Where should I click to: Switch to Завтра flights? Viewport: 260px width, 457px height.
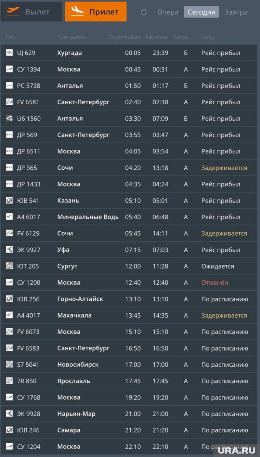coord(236,12)
